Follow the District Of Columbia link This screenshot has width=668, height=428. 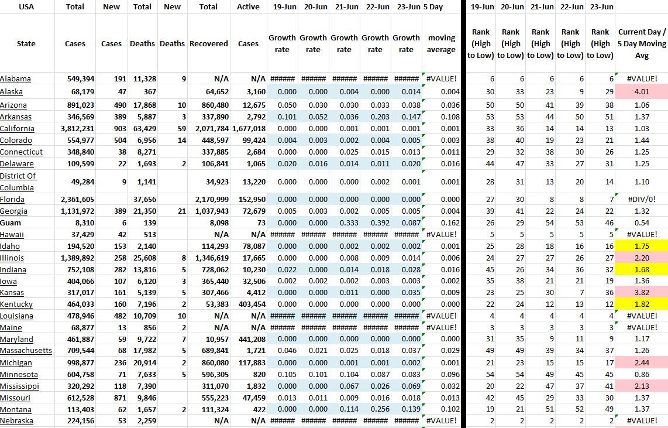tap(18, 182)
